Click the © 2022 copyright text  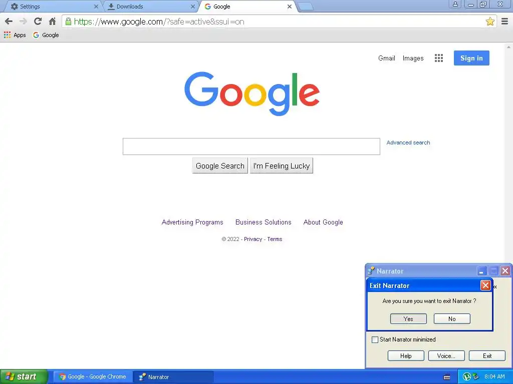pos(230,239)
